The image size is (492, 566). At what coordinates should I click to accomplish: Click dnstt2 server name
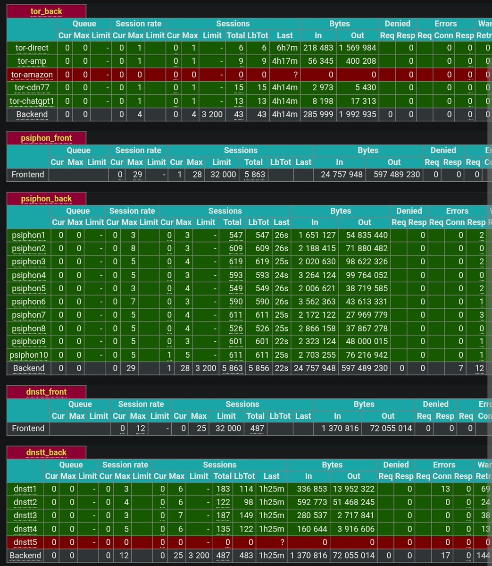click(x=25, y=502)
